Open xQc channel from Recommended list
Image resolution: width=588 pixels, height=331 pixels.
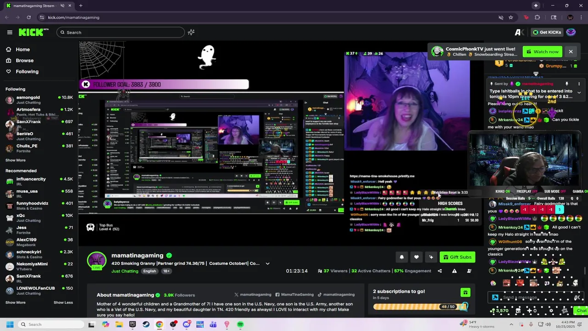(39, 217)
